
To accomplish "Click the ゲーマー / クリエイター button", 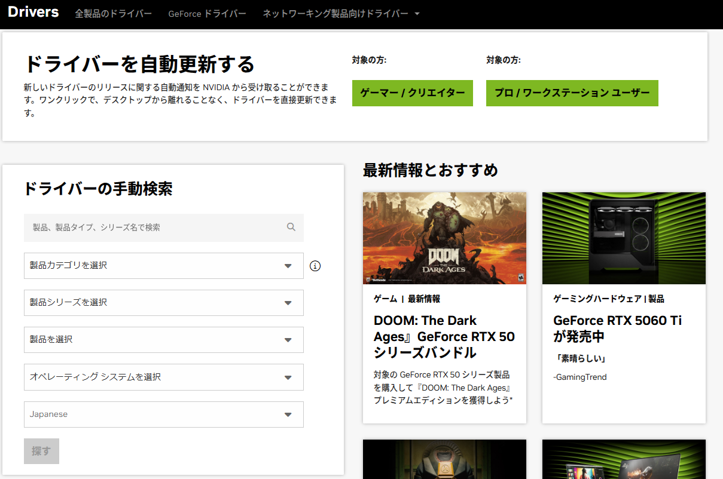I will [x=413, y=93].
